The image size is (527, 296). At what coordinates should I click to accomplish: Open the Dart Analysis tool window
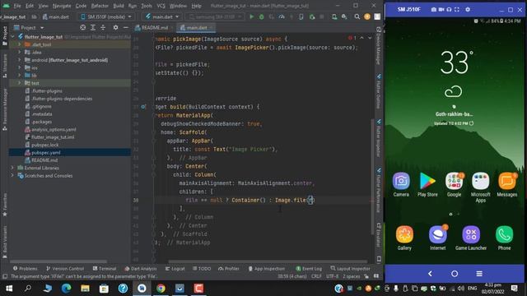141,269
